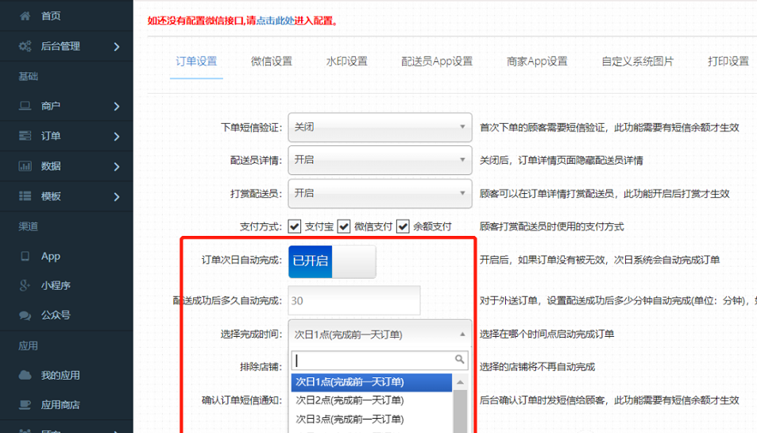Open the 下单短信验证 dropdown
The image size is (757, 433).
click(x=380, y=127)
